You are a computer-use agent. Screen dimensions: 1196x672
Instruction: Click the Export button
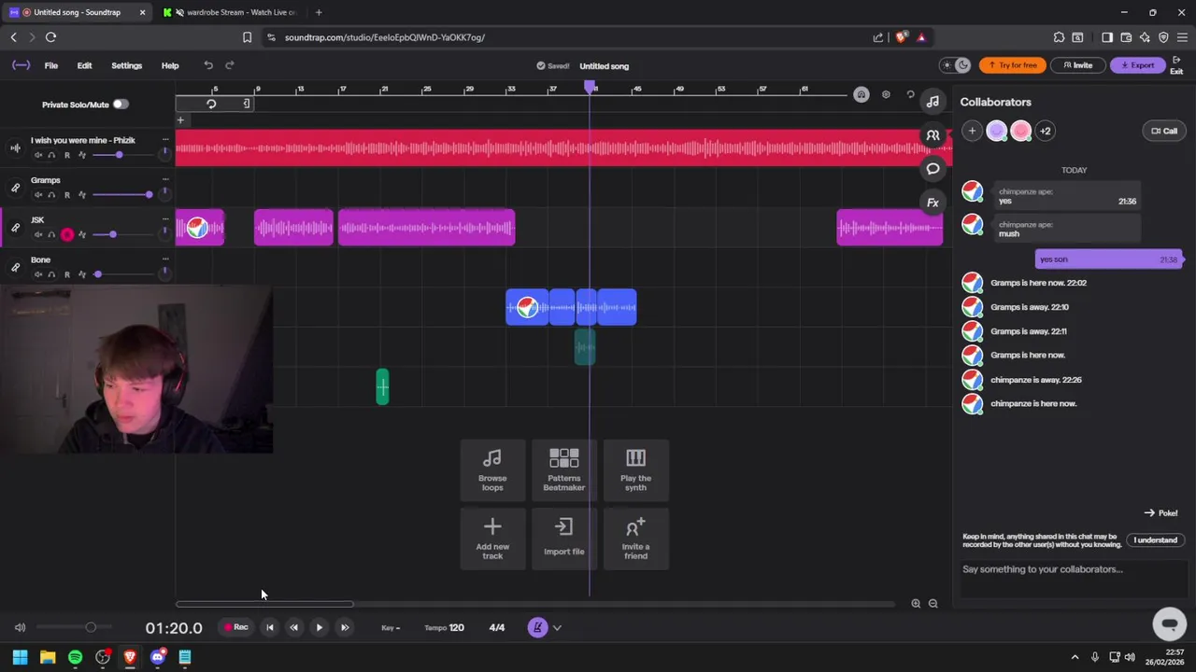tap(1137, 65)
